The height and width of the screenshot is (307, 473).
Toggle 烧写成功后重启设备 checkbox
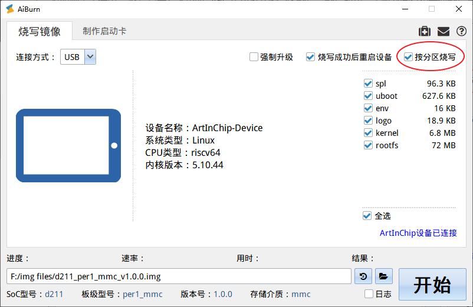pyautogui.click(x=311, y=57)
